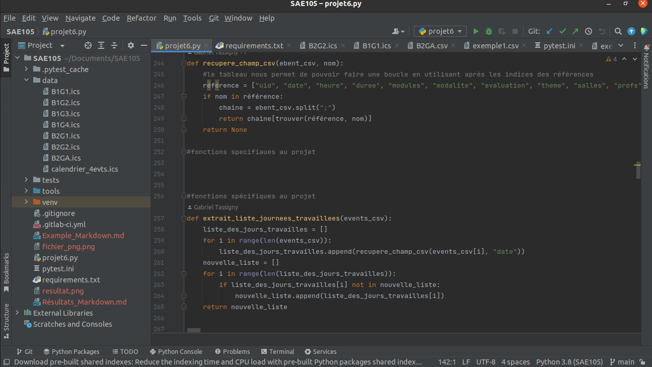Click the UTF-8 encoding status item

pos(486,362)
